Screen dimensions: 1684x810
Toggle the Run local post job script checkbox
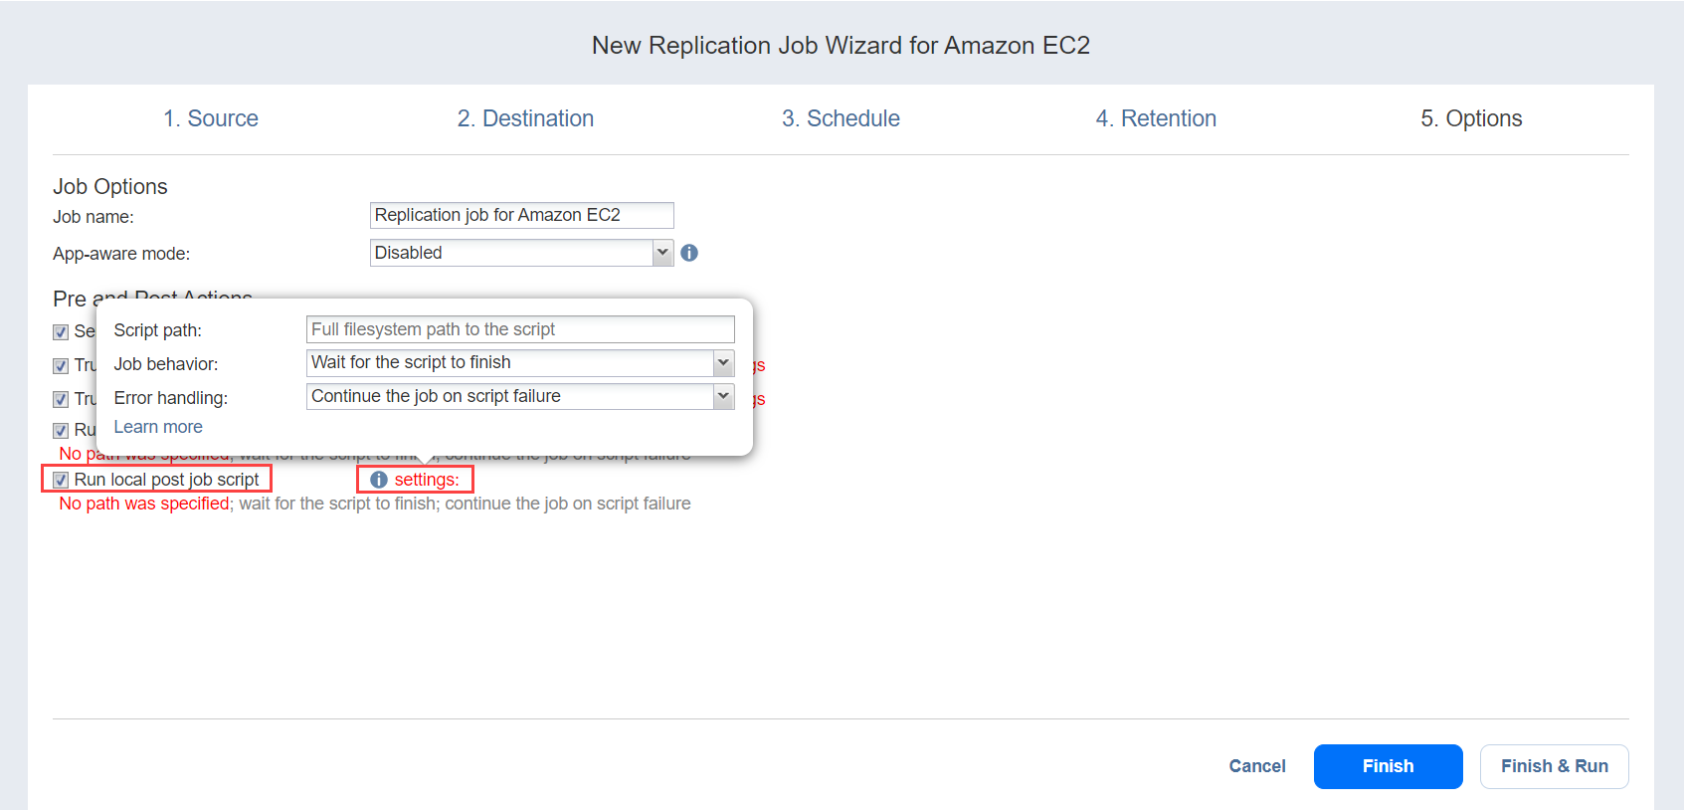(61, 480)
